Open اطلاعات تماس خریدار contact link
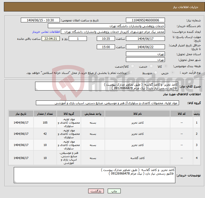The image size is (205, 198). [46, 32]
